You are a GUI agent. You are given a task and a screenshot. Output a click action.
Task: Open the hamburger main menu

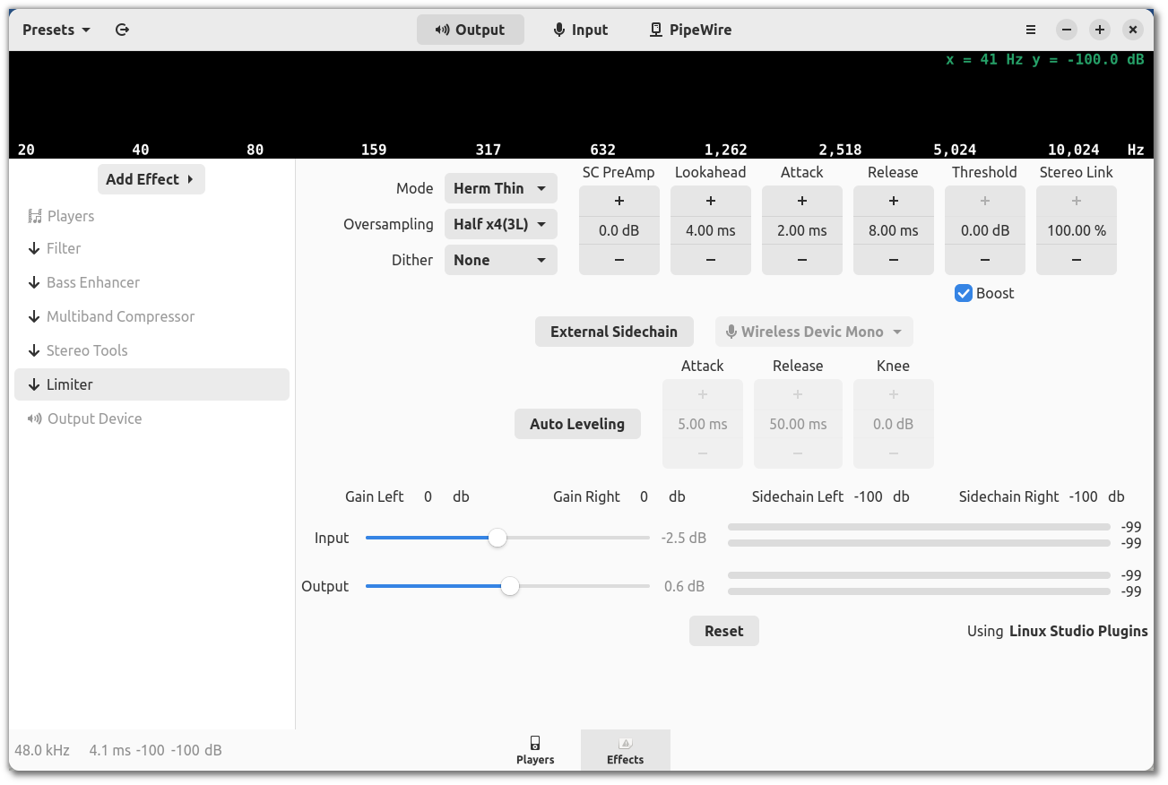coord(1031,30)
